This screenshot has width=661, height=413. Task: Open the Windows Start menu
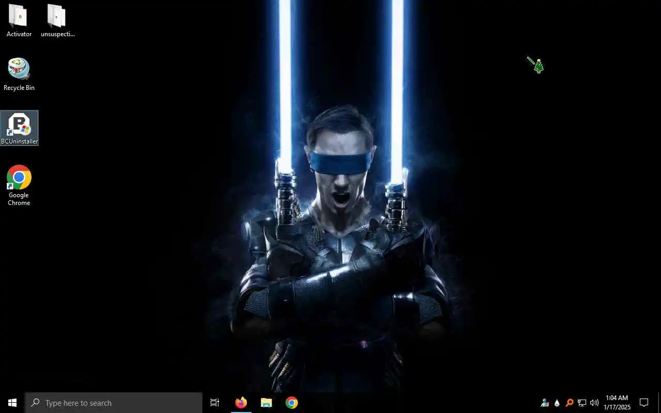click(12, 403)
